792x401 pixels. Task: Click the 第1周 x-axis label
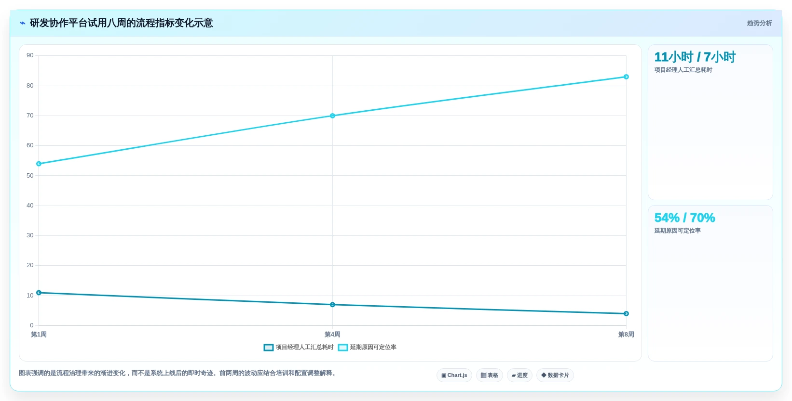39,335
